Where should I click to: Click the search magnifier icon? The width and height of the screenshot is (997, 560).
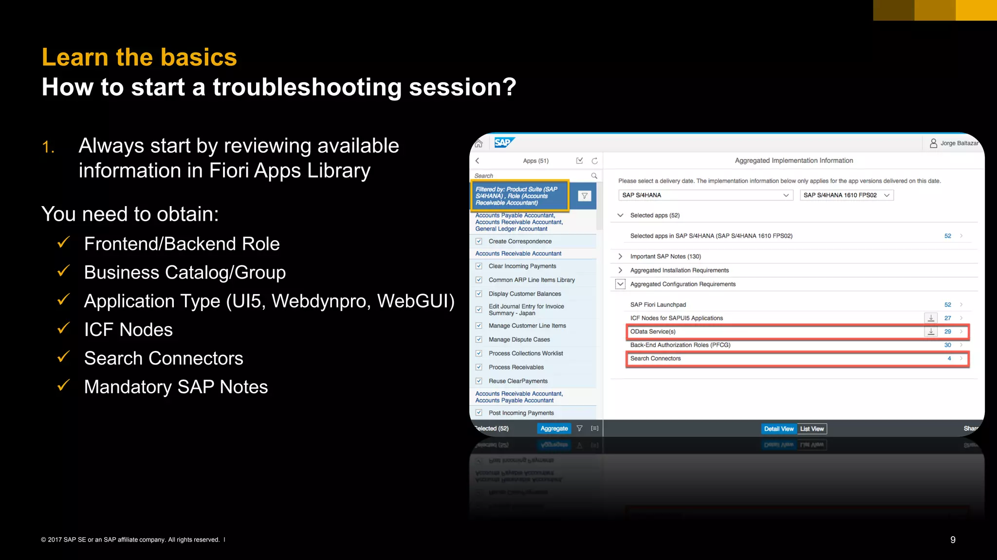point(594,175)
